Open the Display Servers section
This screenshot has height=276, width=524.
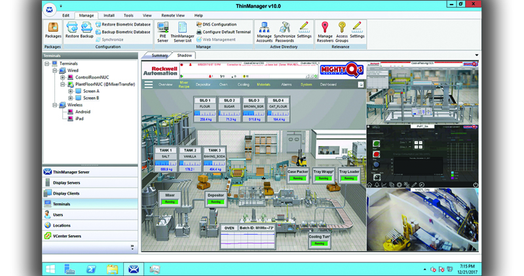(x=90, y=183)
